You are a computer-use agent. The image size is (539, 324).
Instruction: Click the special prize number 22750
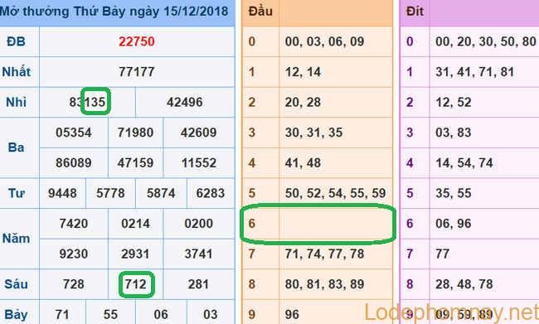pos(137,41)
